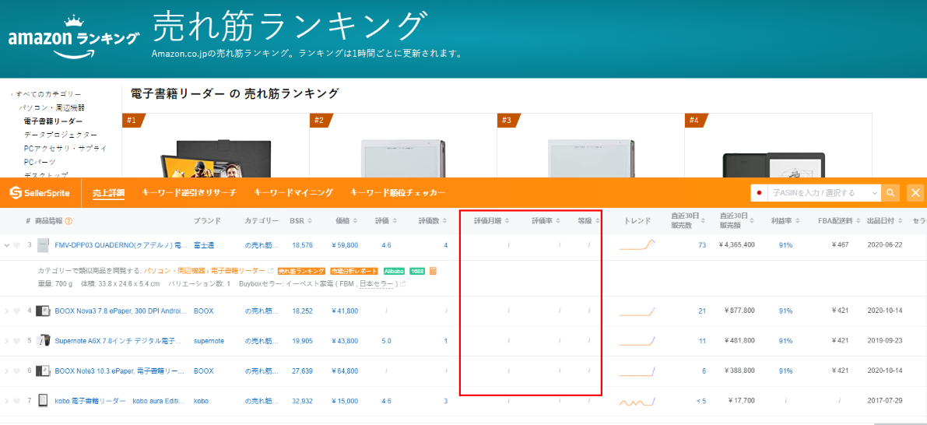Sort by BSR column arrows
Image resolution: width=927 pixels, height=425 pixels.
310,221
